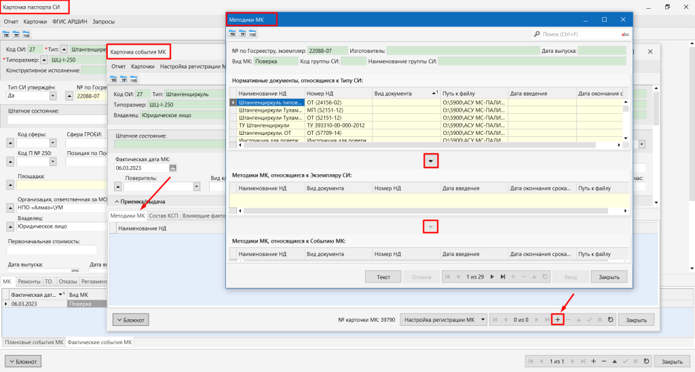Click the down arrow below Нормативные документы table
Screen dimensions: 695x372
(x=430, y=161)
